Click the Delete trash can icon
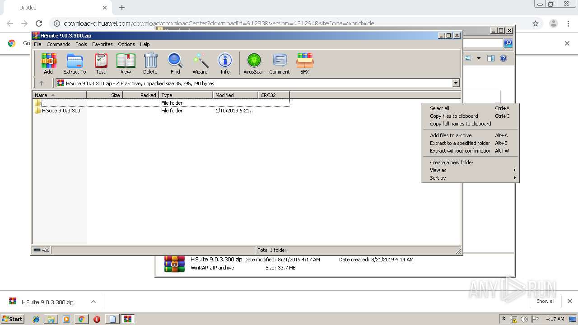The width and height of the screenshot is (578, 325). [x=150, y=63]
